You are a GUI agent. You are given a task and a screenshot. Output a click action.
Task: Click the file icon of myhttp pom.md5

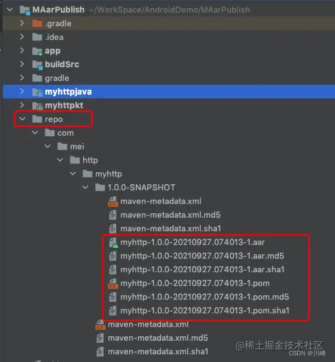tap(113, 297)
